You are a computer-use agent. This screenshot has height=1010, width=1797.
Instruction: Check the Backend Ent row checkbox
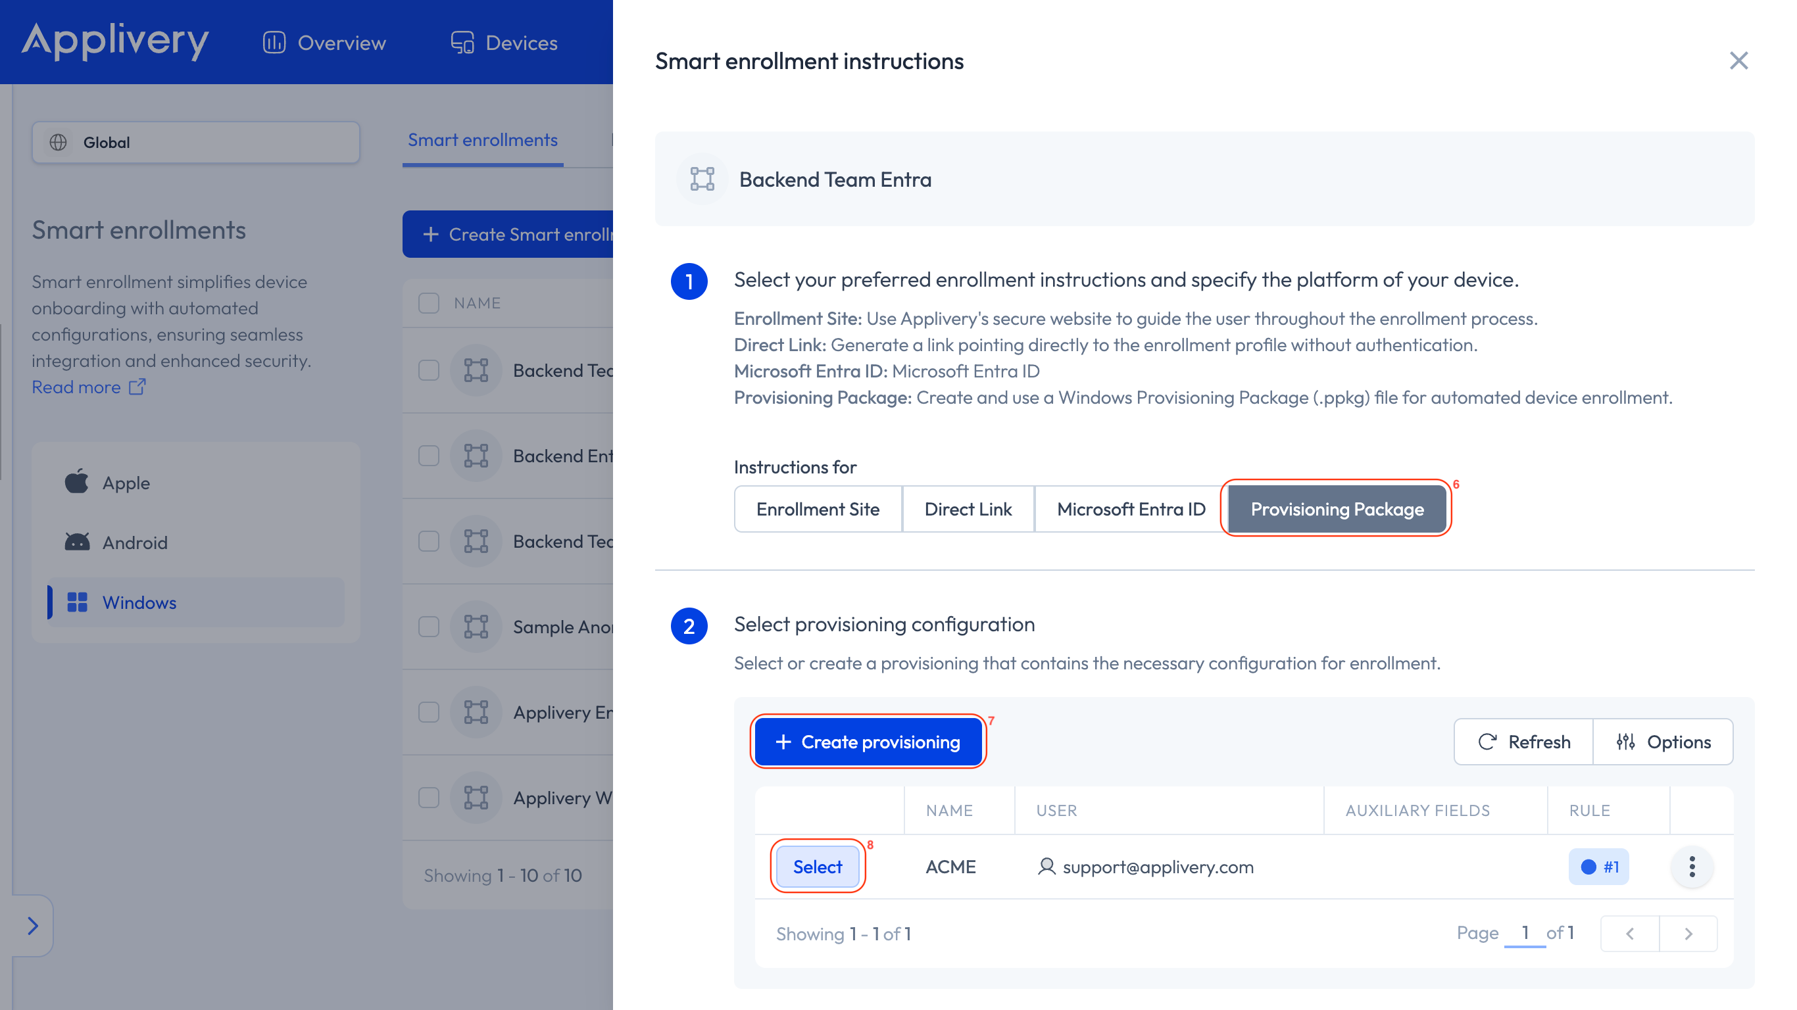click(428, 456)
